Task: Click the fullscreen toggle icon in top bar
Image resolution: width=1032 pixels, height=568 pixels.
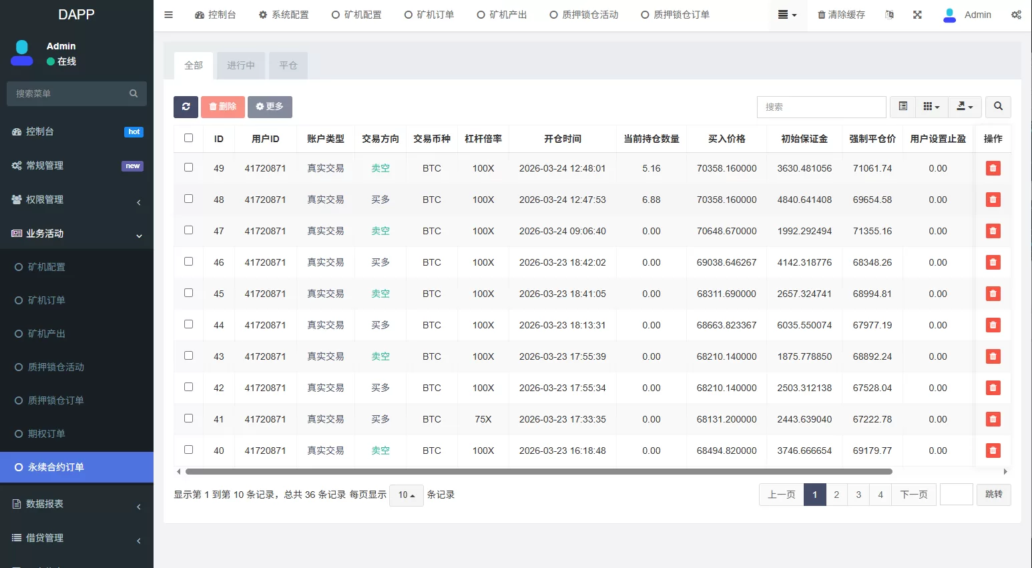Action: coord(917,14)
